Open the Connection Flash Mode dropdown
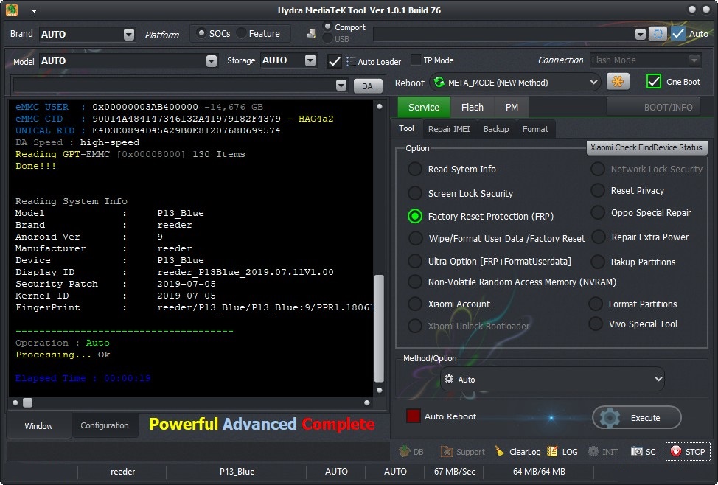 pyautogui.click(x=694, y=60)
